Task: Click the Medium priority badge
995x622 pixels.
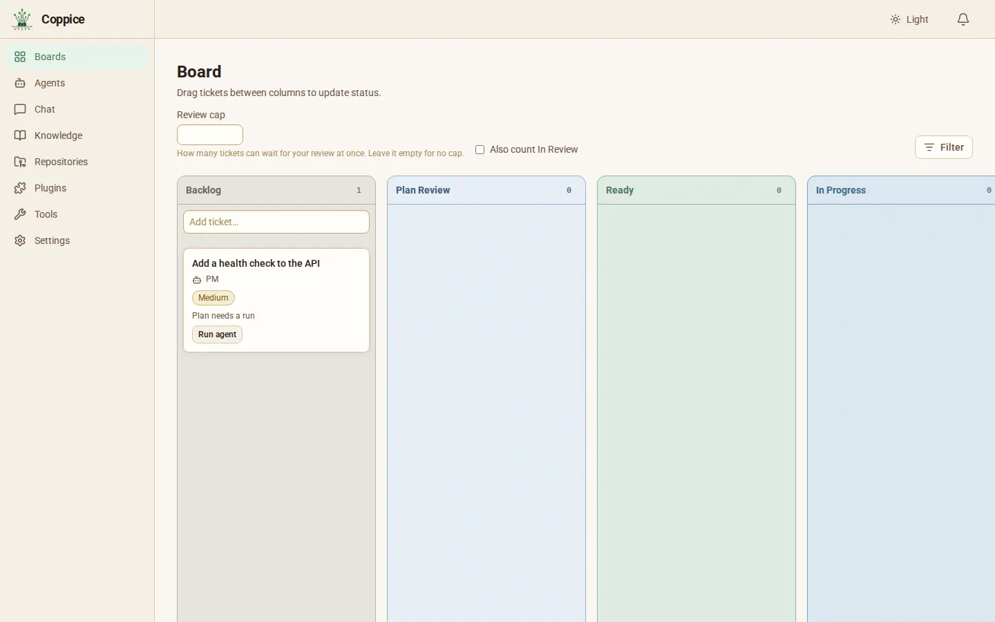Action: coord(214,298)
